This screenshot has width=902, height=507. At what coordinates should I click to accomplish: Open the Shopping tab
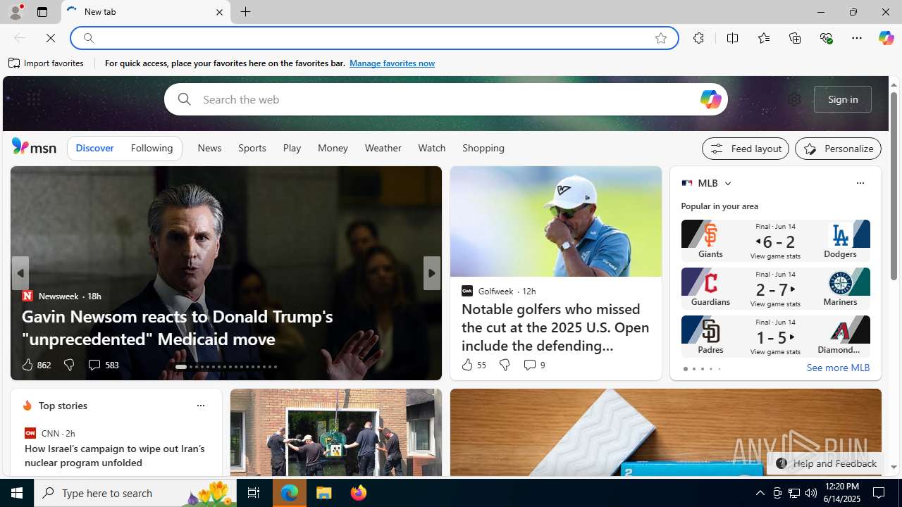click(483, 149)
